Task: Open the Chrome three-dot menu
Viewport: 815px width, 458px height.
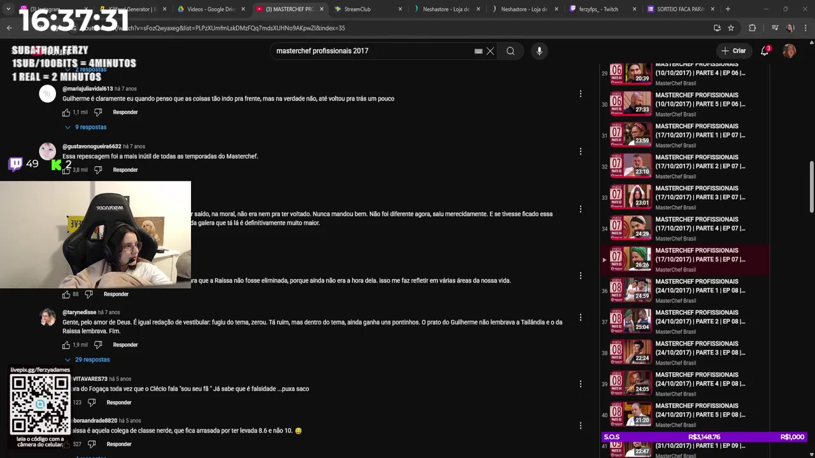Action: (x=806, y=28)
